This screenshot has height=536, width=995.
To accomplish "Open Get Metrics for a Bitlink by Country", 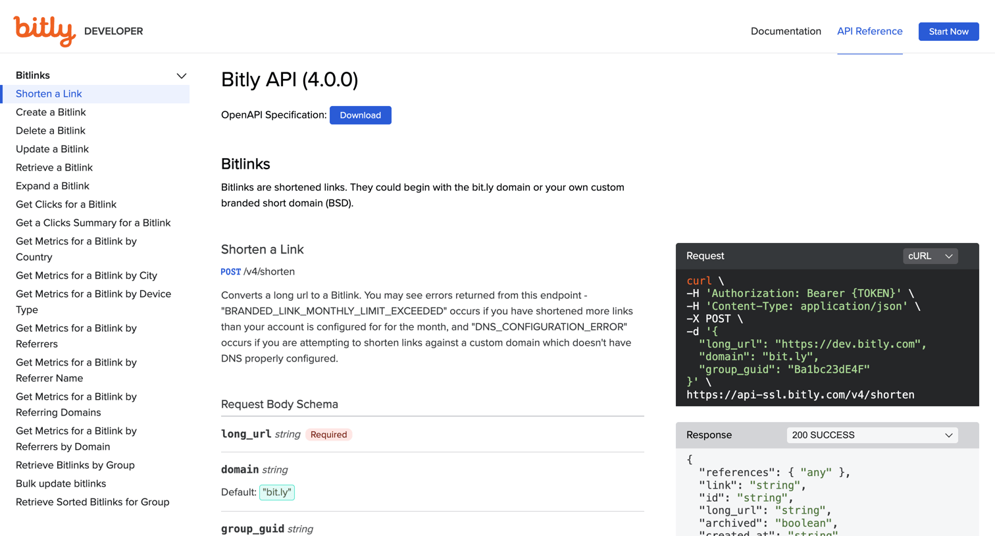I will [76, 250].
